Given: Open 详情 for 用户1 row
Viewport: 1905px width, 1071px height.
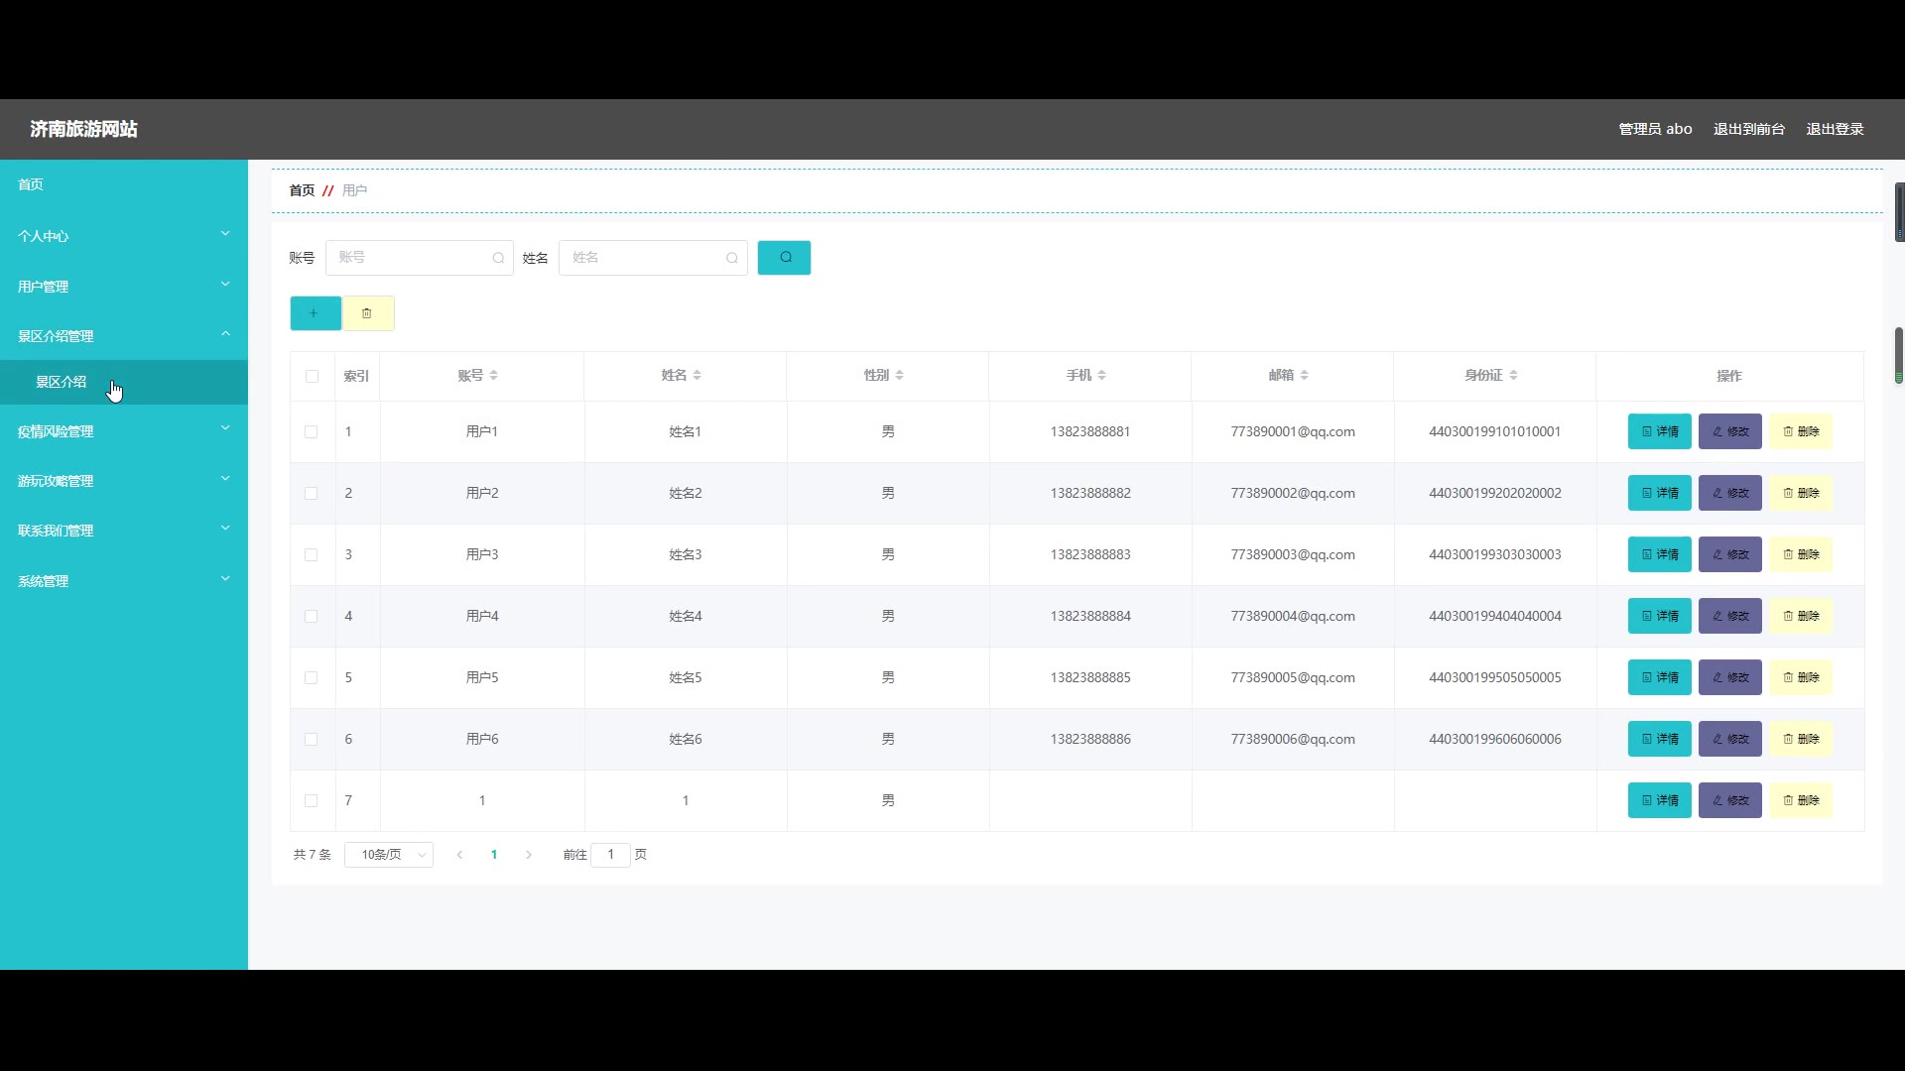Looking at the screenshot, I should 1659,431.
